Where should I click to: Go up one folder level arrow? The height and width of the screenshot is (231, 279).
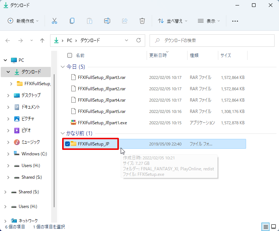click(x=42, y=41)
